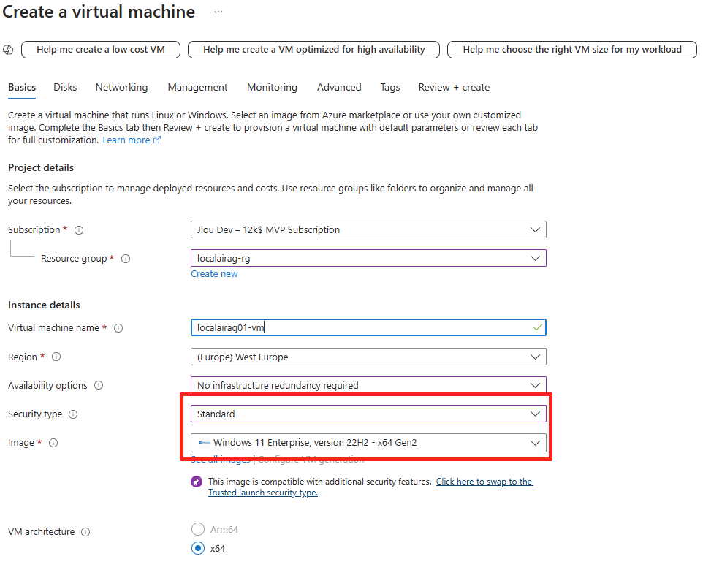The width and height of the screenshot is (703, 562).
Task: Open the Security type dropdown
Action: pos(368,414)
